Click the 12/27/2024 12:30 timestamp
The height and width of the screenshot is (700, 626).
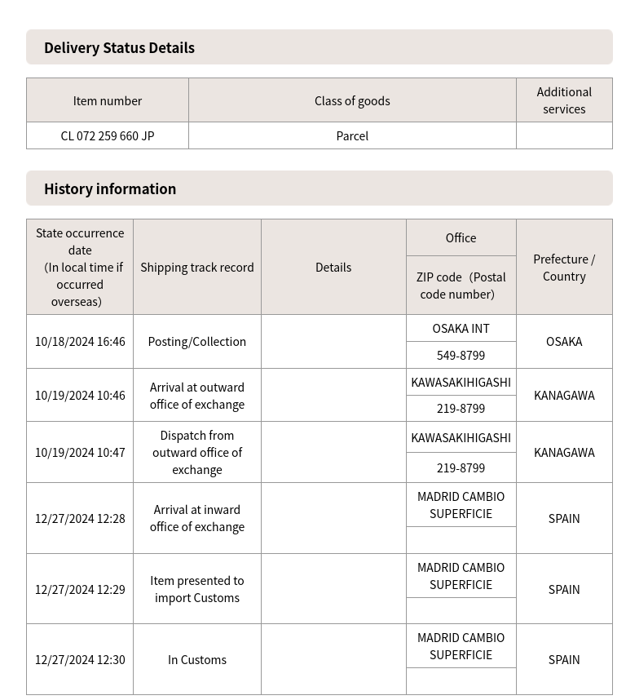[x=80, y=659]
